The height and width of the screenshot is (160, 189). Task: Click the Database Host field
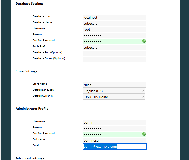click(x=114, y=17)
